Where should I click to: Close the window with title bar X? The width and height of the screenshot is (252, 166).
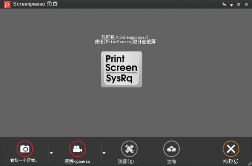pyautogui.click(x=246, y=5)
